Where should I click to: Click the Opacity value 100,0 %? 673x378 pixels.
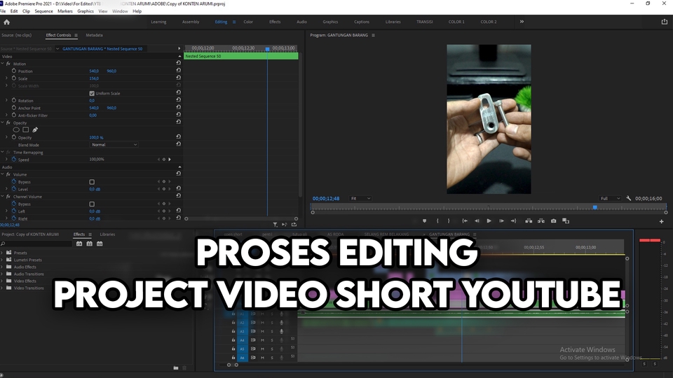pos(96,138)
